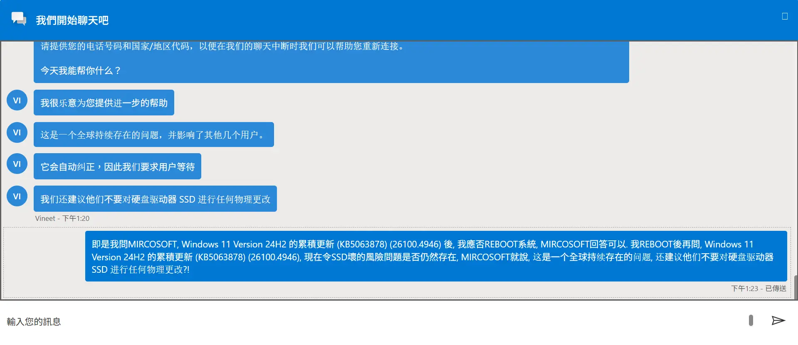Image resolution: width=798 pixels, height=345 pixels.
Task: Click the chat bubbles icon in header
Action: tap(19, 19)
